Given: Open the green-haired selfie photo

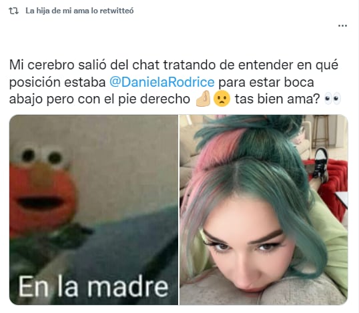Looking at the screenshot, I should coord(264,210).
